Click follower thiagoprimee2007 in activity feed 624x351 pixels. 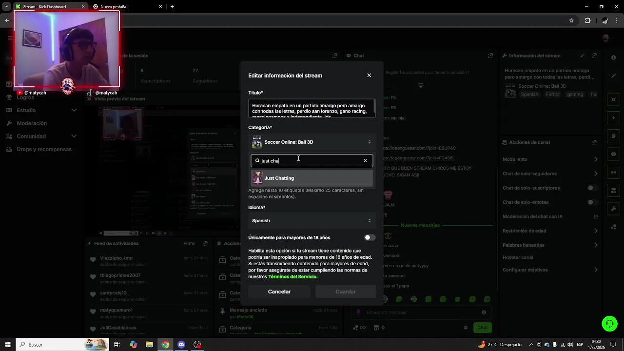pyautogui.click(x=120, y=275)
